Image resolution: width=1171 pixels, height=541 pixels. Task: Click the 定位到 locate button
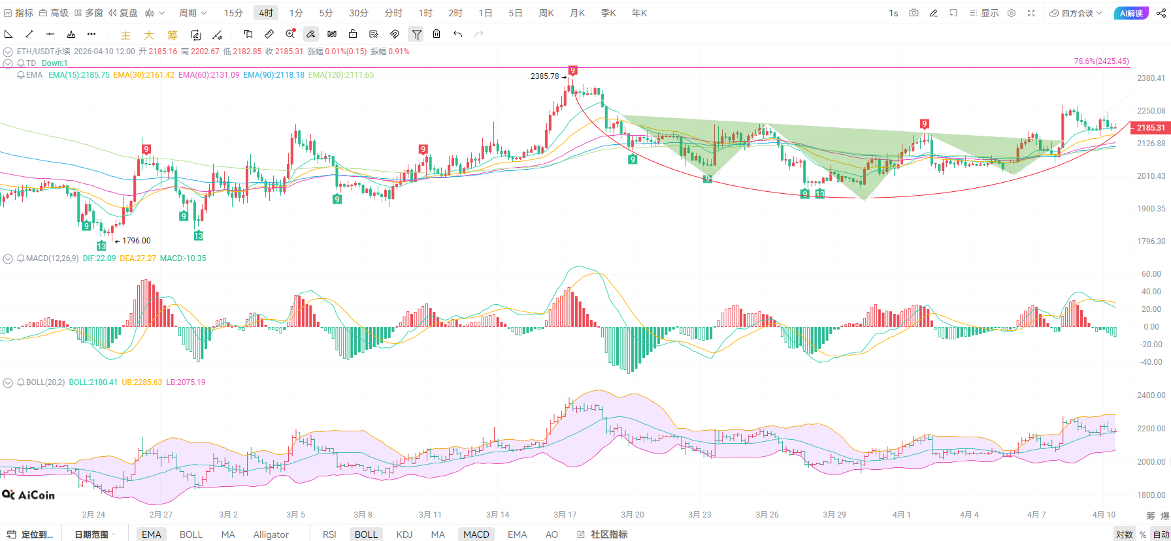[x=30, y=534]
